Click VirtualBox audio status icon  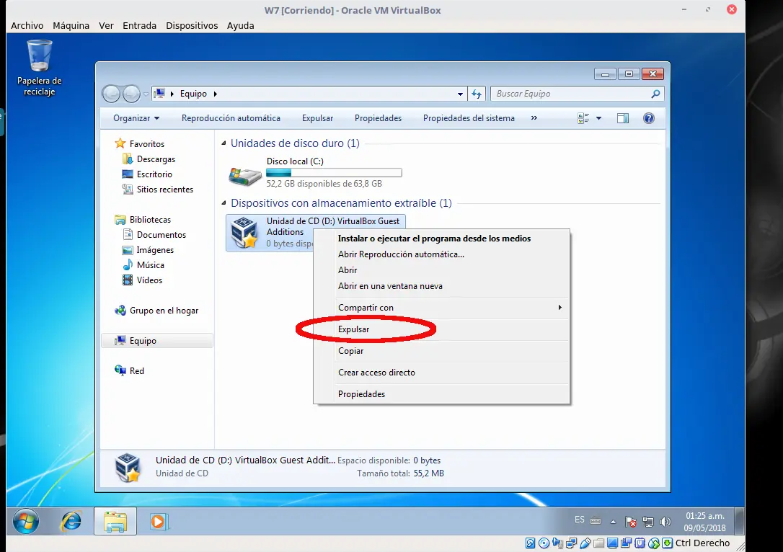tap(558, 543)
